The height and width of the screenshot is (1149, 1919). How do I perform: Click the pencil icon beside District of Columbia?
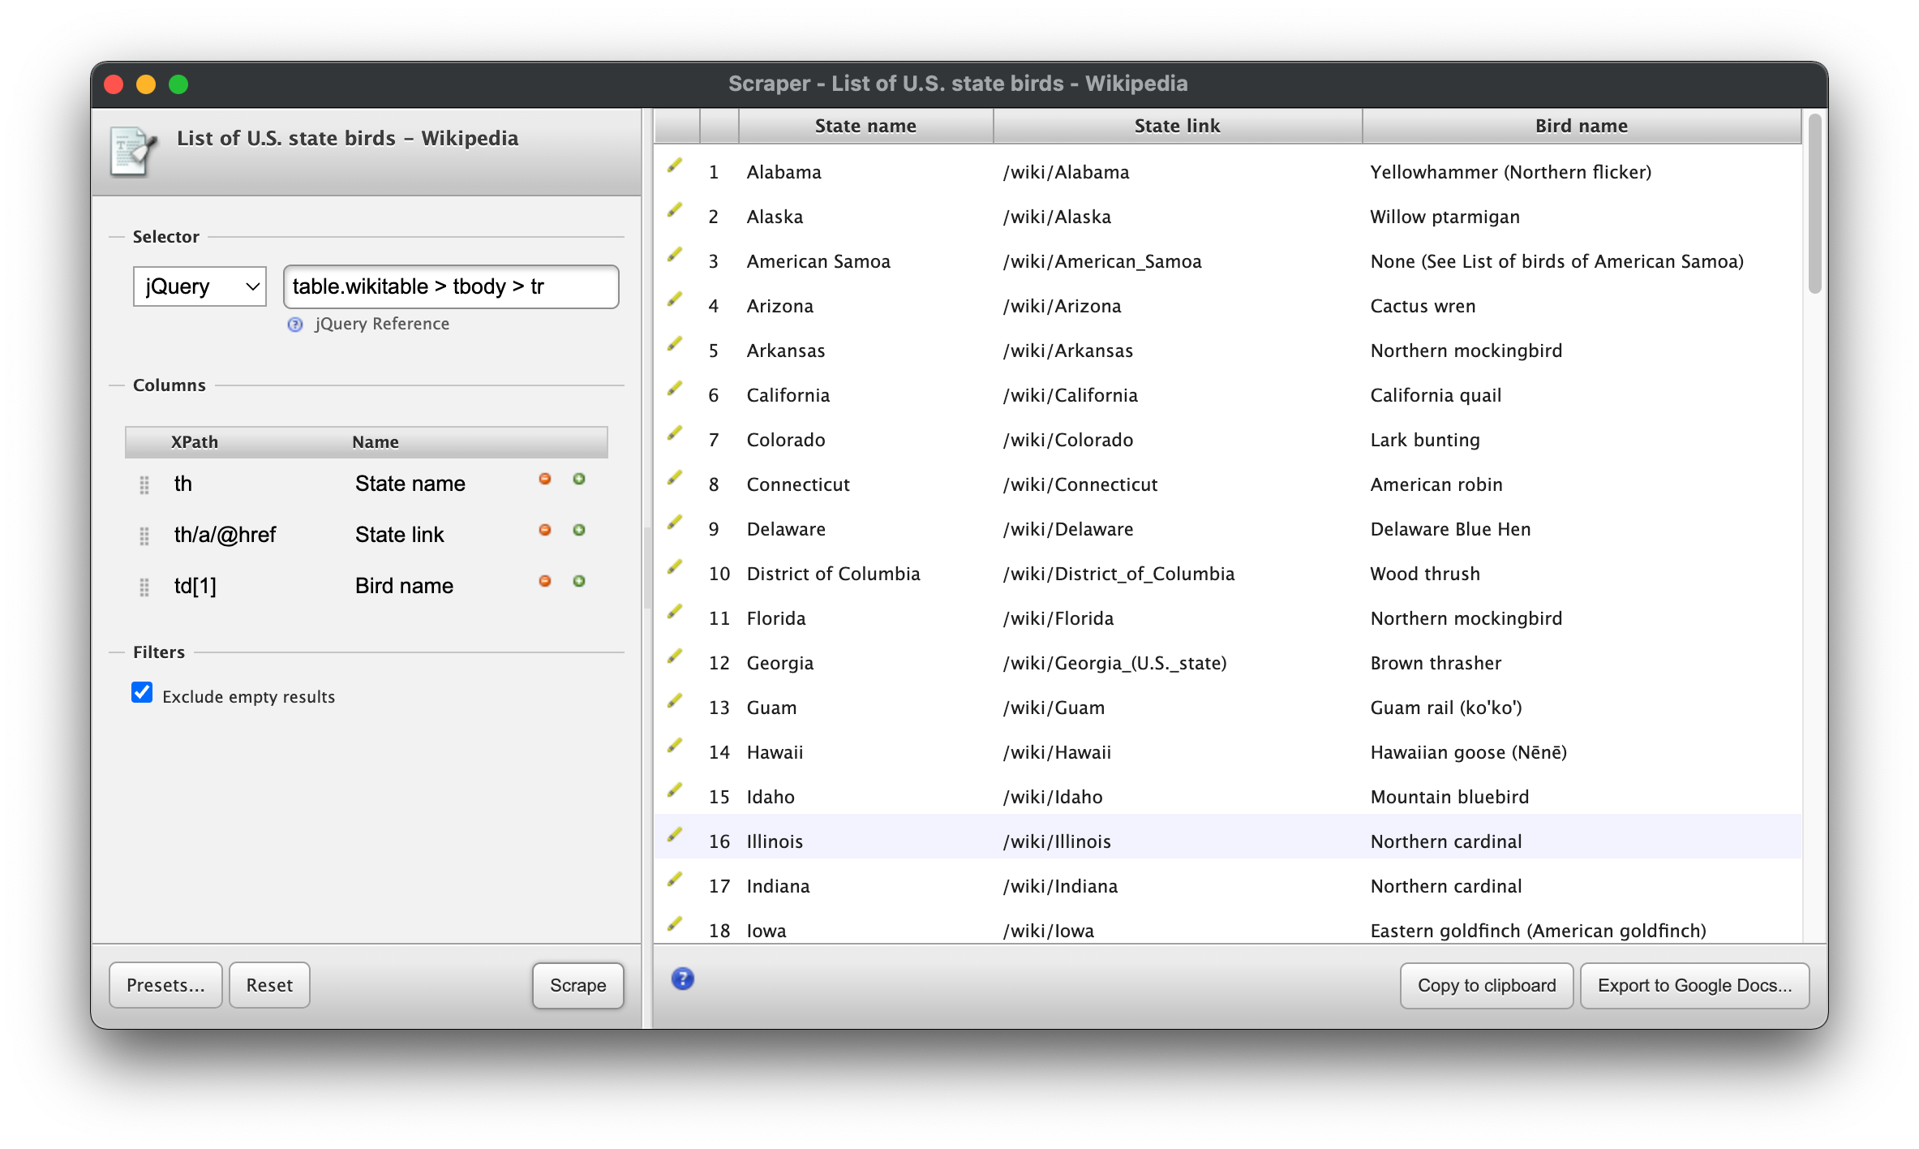(x=675, y=567)
